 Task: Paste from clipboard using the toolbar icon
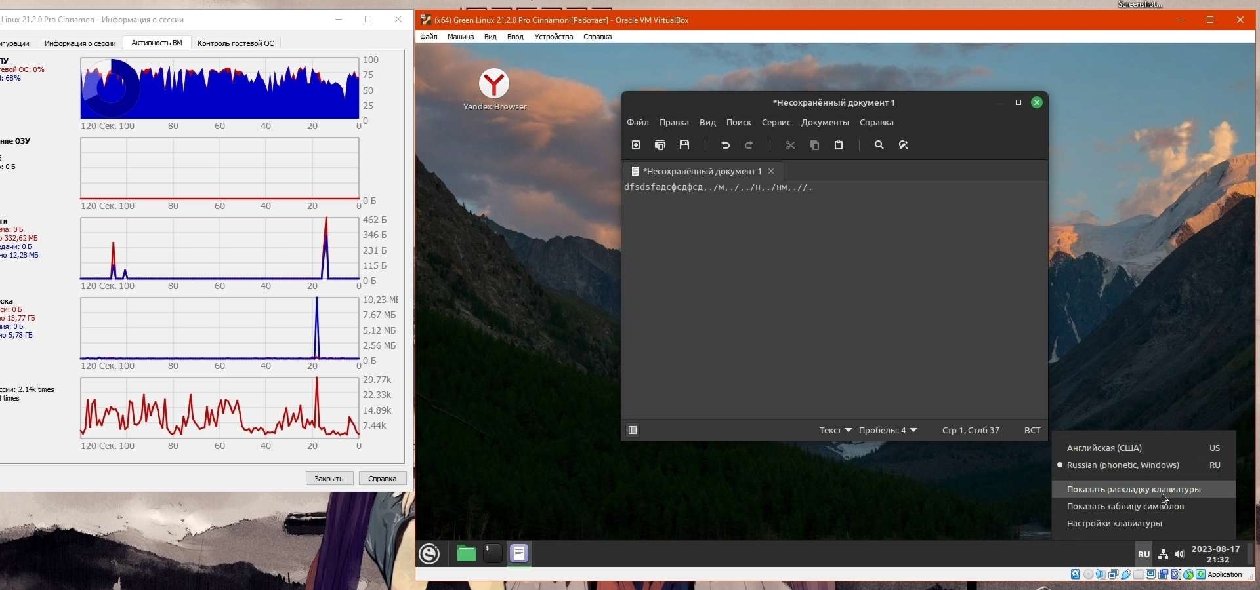tap(839, 146)
